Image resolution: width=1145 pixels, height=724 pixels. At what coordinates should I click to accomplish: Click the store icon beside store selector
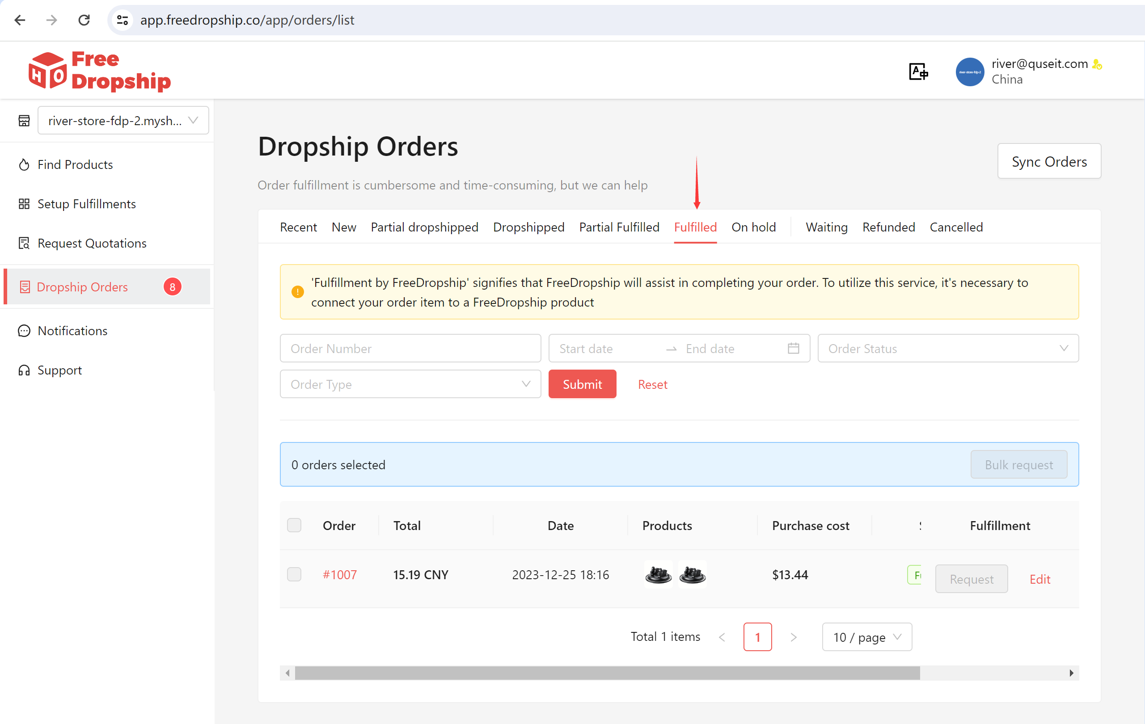24,121
